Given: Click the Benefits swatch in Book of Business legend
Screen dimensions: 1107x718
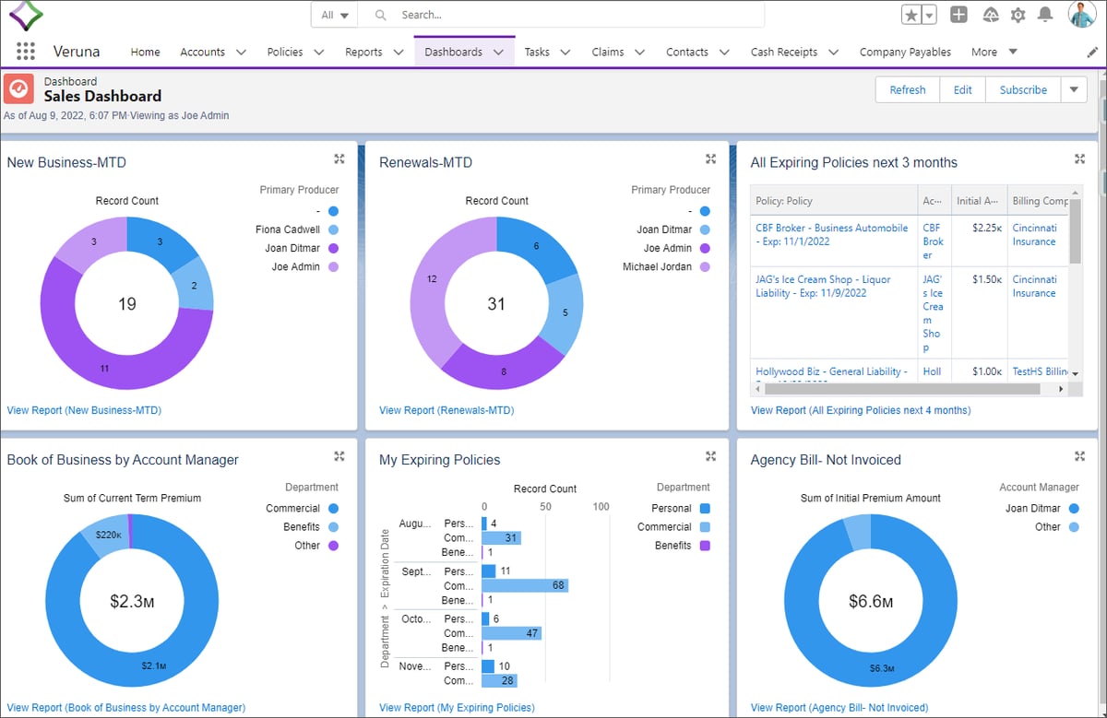Looking at the screenshot, I should click(333, 526).
